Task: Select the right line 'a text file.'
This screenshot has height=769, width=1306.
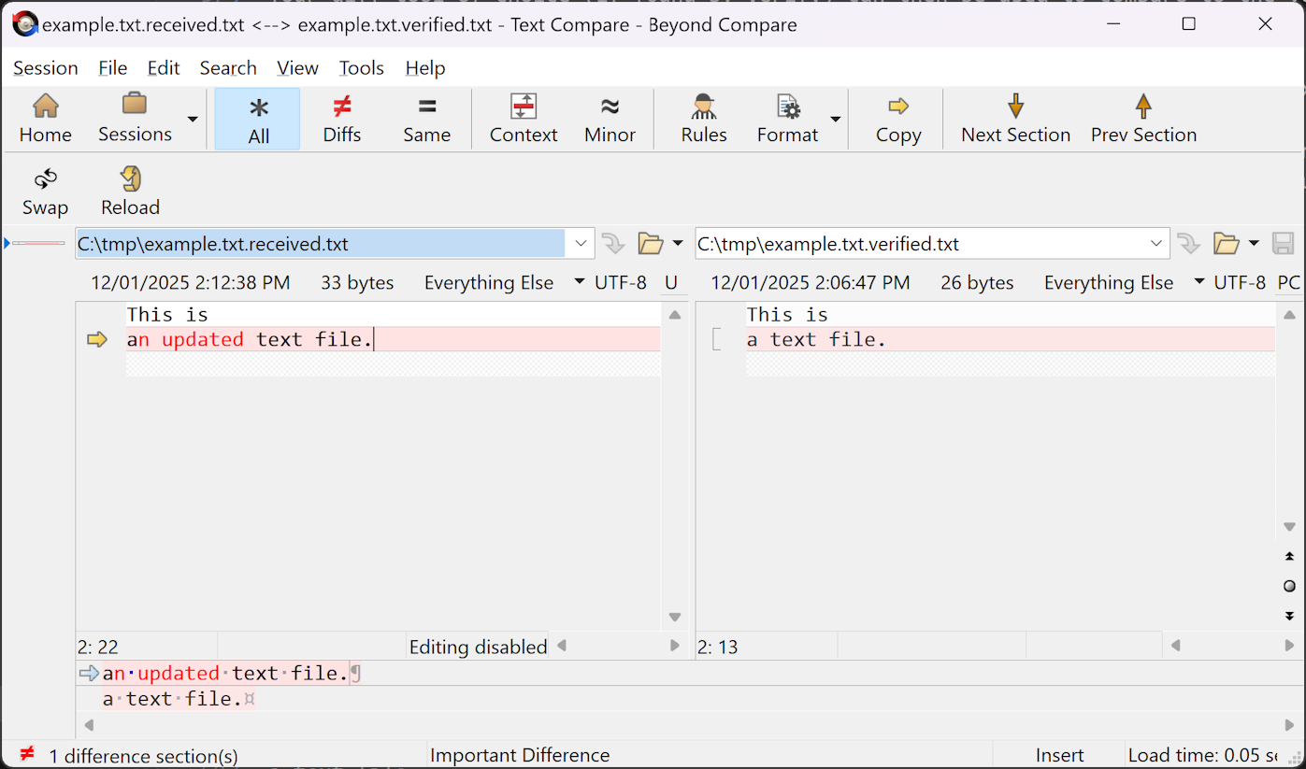Action: (1010, 339)
